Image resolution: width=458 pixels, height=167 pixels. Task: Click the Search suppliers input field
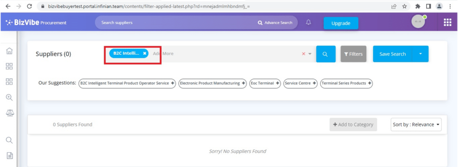[x=175, y=22]
